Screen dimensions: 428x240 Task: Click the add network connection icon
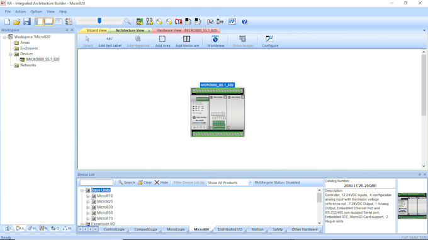tap(149, 21)
